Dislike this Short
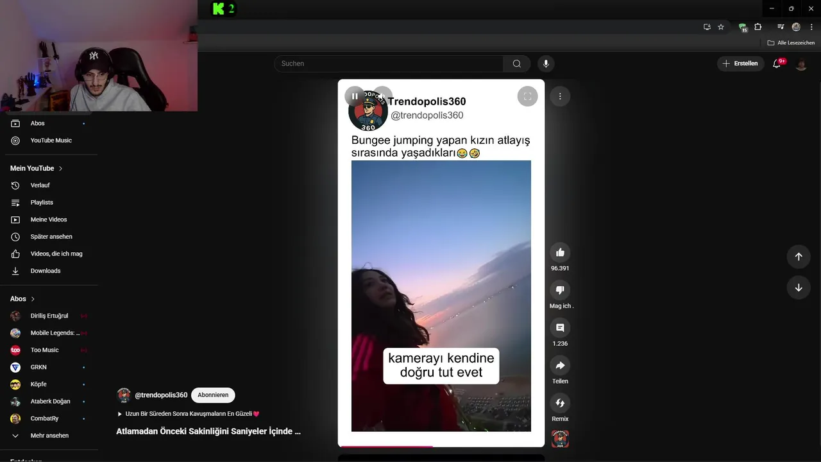The image size is (821, 462). click(x=560, y=290)
